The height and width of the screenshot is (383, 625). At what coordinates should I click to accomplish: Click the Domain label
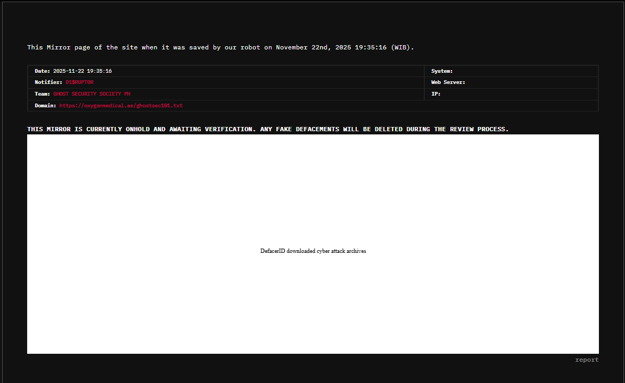[46, 106]
